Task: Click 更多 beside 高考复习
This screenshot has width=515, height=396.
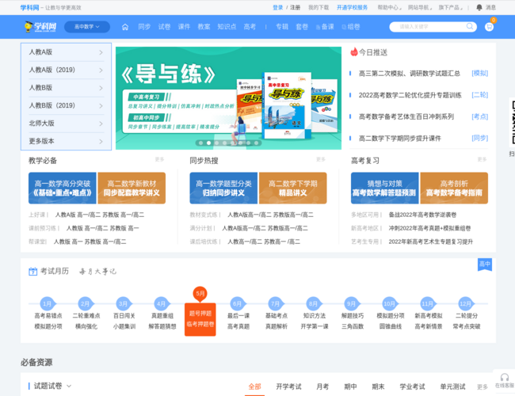Action: (482, 159)
